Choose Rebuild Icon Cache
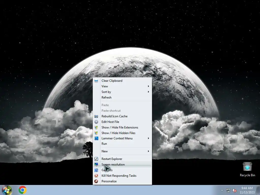This screenshot has height=195, width=260. click(x=122, y=116)
